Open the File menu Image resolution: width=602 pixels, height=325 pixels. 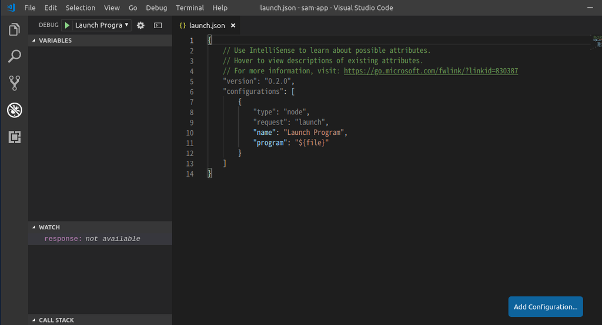point(30,8)
